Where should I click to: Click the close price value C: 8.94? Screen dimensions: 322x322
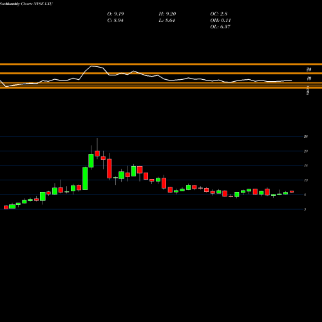pyautogui.click(x=115, y=21)
